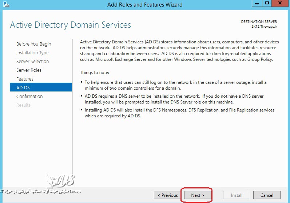Click the Add Roles and Features Wizard title text
290x203 pixels.
click(x=145, y=5)
